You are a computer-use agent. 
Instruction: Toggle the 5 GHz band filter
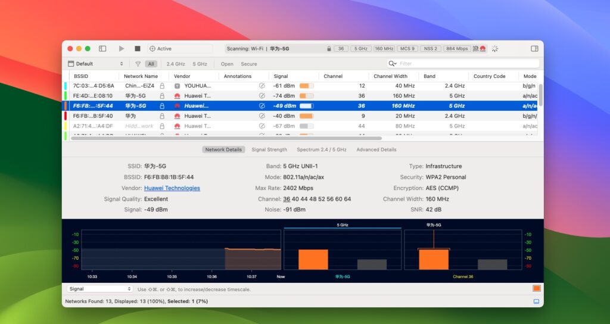(x=200, y=64)
